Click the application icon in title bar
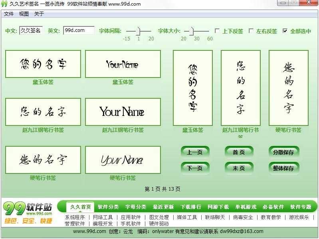This screenshot has height=239, width=319. tap(4, 4)
